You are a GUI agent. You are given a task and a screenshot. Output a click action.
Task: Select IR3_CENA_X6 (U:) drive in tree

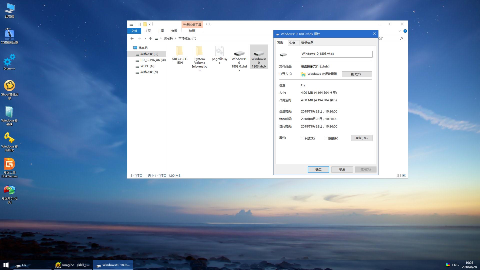coord(150,60)
